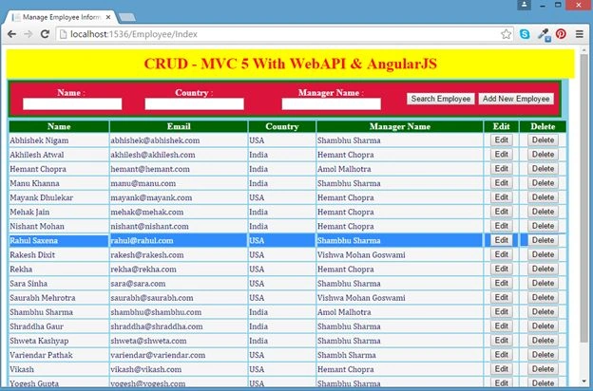Edit the Hemant Chopra employee row
593x391 pixels.
pyautogui.click(x=502, y=169)
